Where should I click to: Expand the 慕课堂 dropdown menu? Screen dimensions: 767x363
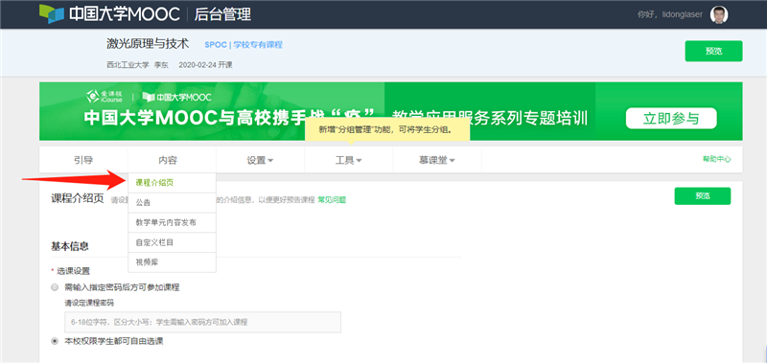pyautogui.click(x=437, y=160)
